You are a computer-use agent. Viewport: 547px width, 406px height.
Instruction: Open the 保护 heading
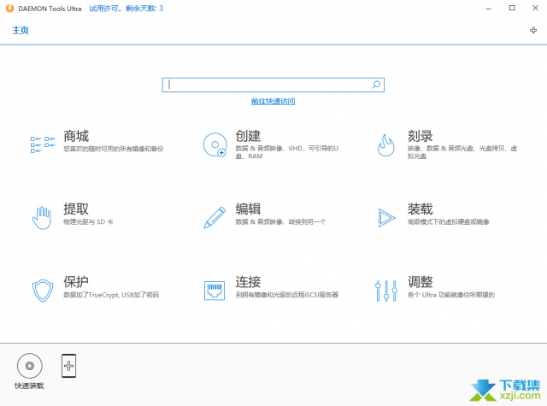click(76, 282)
